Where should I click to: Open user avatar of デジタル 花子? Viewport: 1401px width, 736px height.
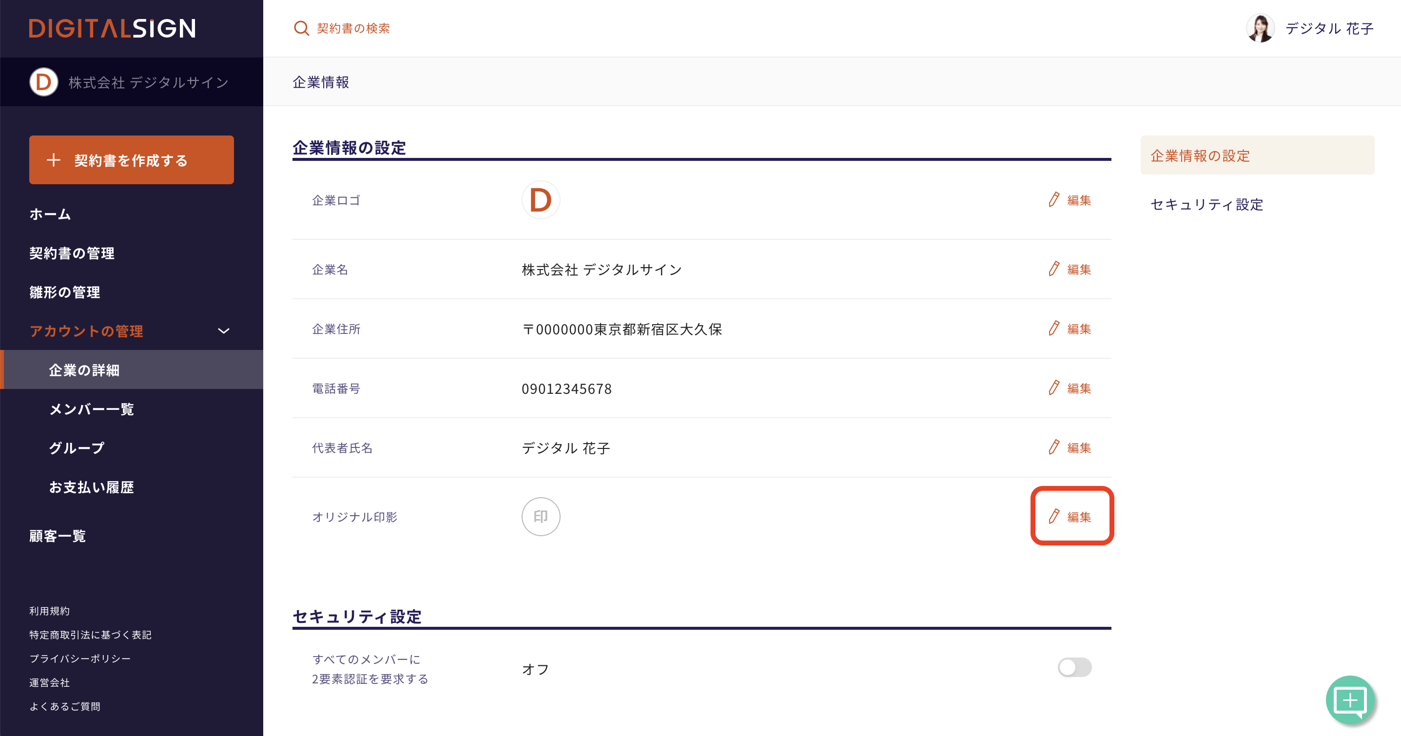click(x=1260, y=28)
